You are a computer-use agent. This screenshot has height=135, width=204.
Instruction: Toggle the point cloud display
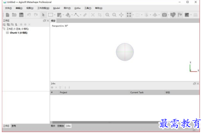(129, 15)
